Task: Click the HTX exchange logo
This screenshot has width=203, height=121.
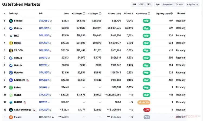Action: (11, 35)
